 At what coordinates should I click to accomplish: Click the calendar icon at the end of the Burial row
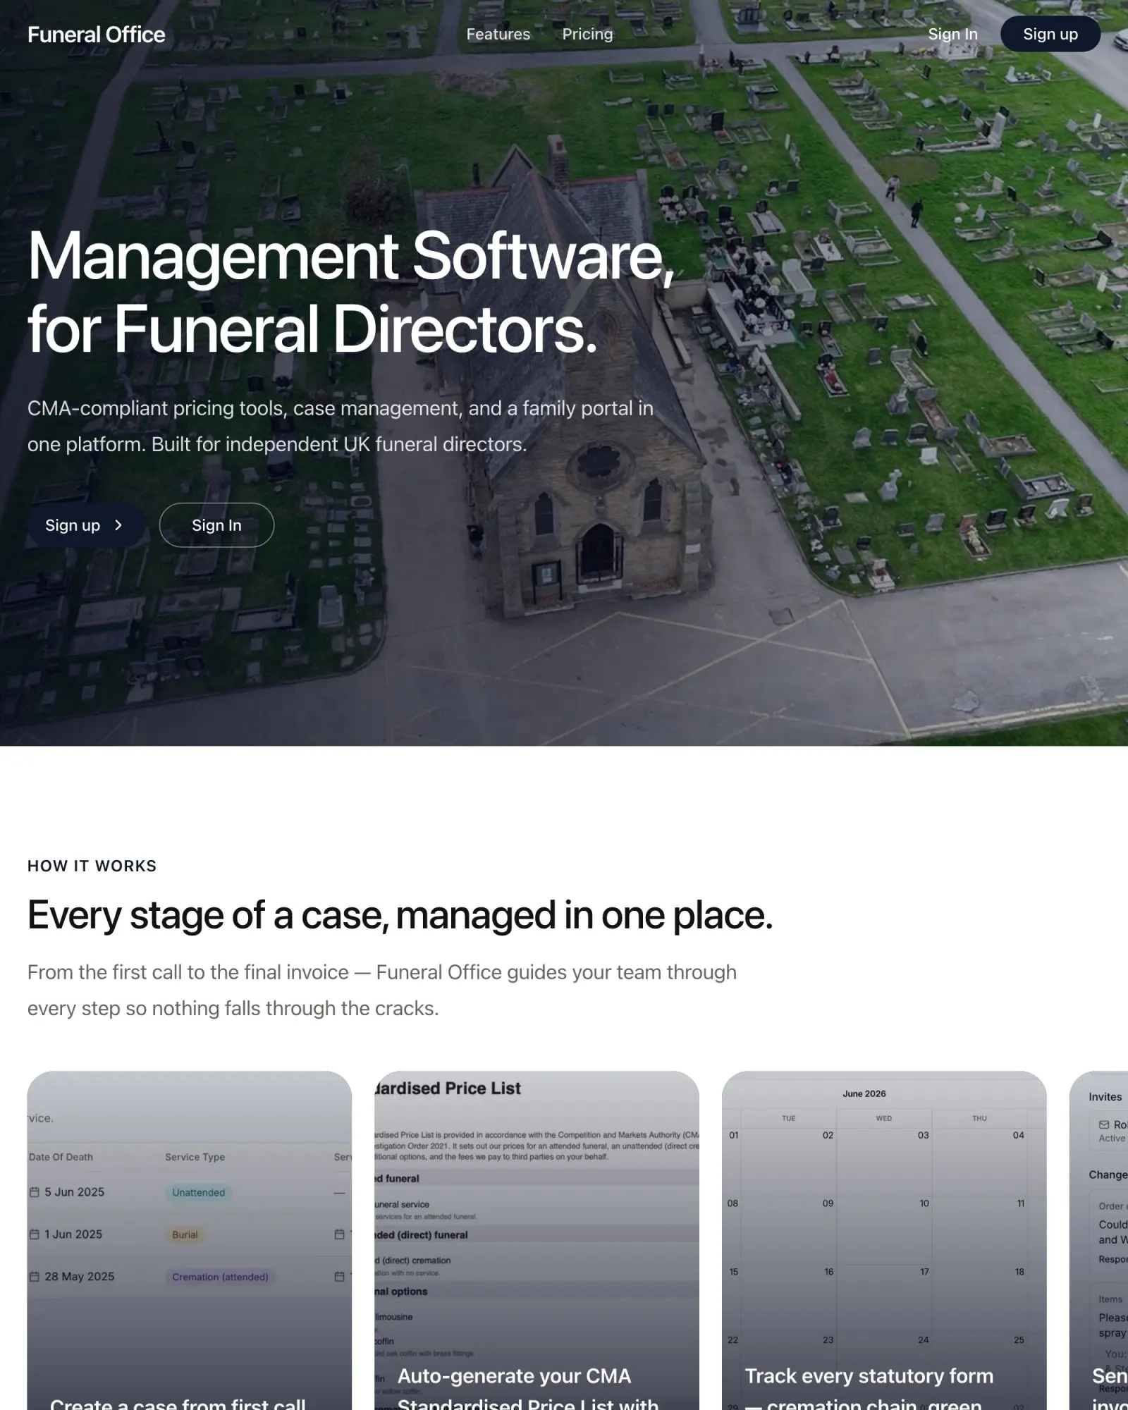coord(339,1234)
